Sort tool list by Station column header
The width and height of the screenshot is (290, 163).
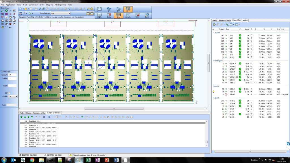221,29
